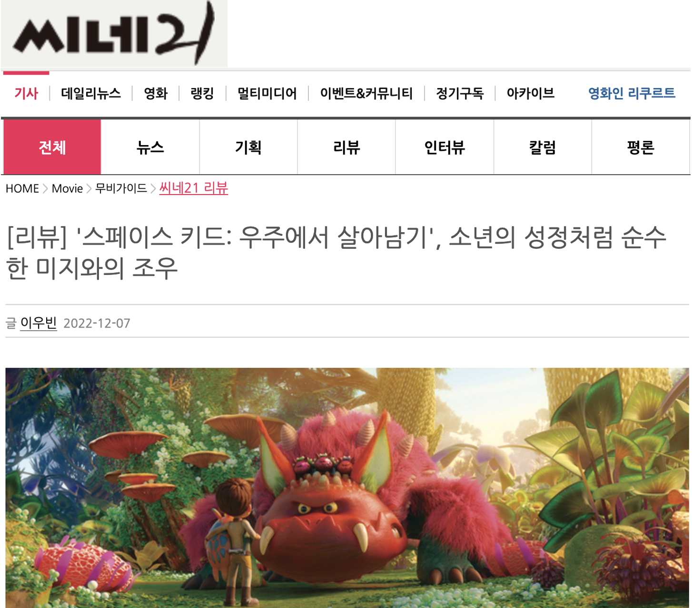Open the 칼럼 tab

coord(543,147)
